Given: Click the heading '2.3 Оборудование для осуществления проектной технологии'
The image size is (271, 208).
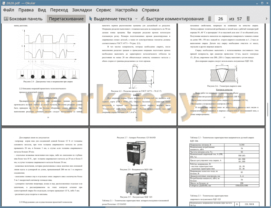Looking at the screenshot, I should pos(46,202).
